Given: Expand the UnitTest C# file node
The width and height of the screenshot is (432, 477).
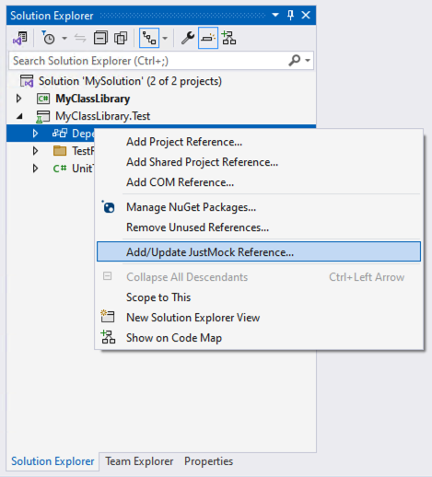Looking at the screenshot, I should pyautogui.click(x=35, y=169).
